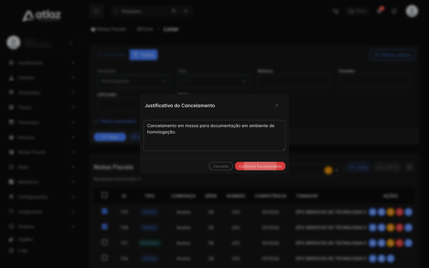Open the user avatar menu top right
The image size is (429, 268).
[x=412, y=11]
